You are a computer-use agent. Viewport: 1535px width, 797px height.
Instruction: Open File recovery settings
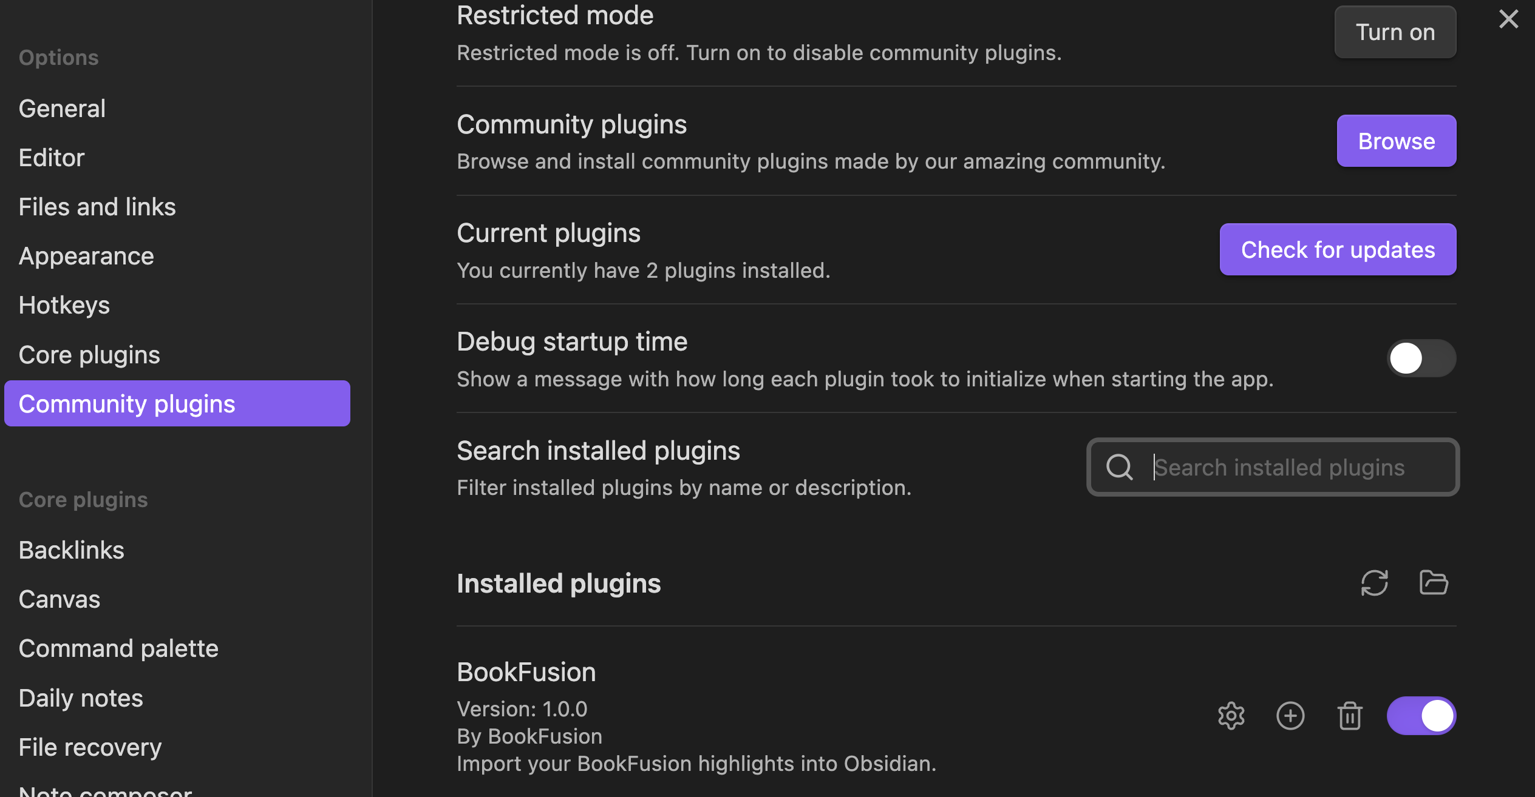[x=177, y=747]
